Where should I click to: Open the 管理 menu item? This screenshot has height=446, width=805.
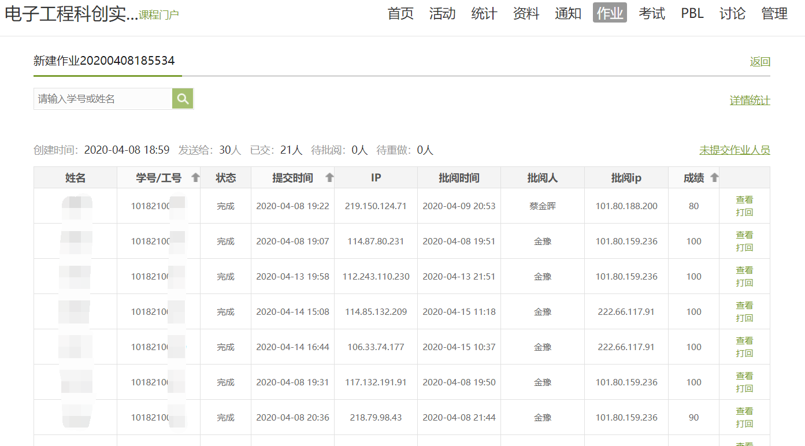[x=774, y=13]
